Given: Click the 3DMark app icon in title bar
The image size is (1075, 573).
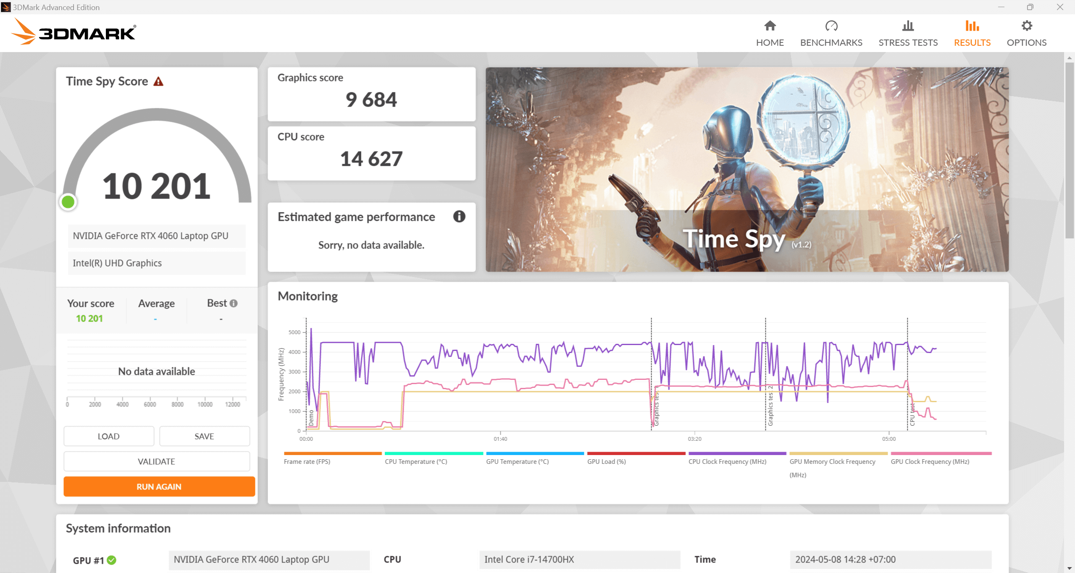Looking at the screenshot, I should (6, 7).
